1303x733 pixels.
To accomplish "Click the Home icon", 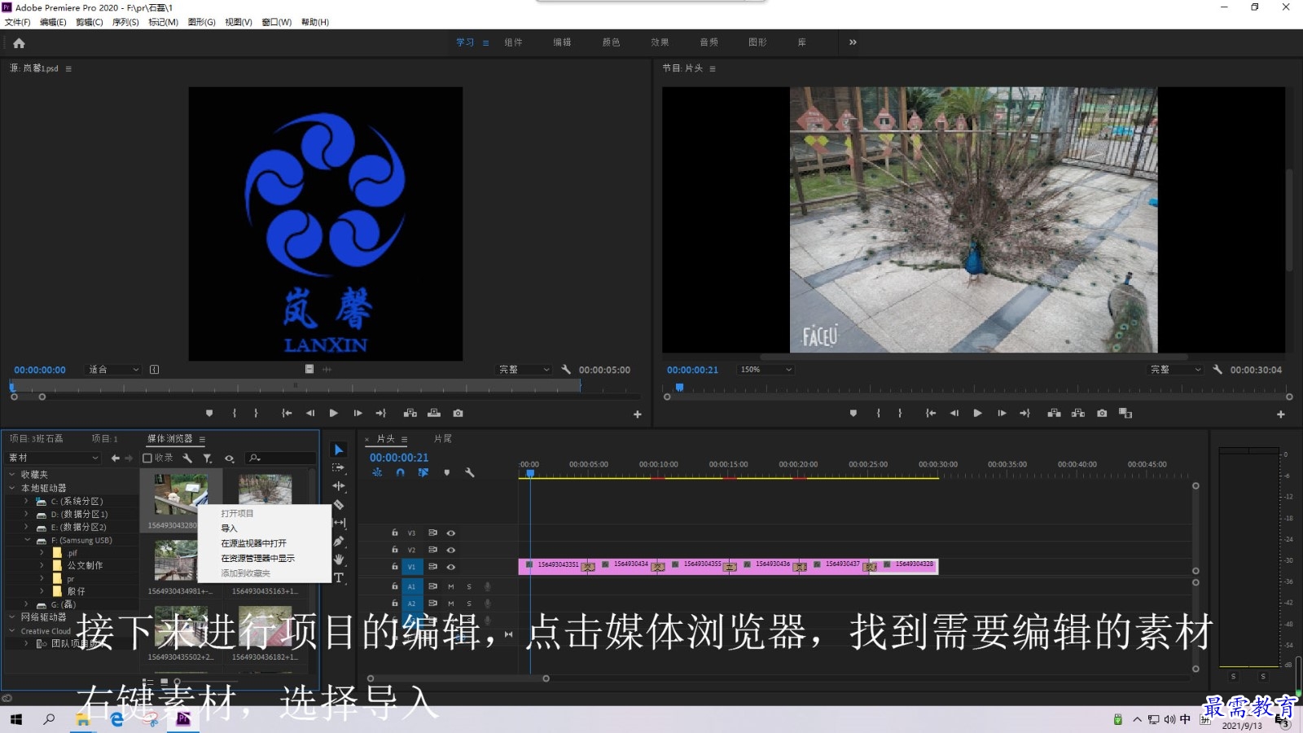I will (19, 43).
